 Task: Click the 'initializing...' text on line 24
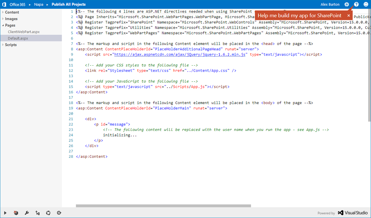point(120,135)
